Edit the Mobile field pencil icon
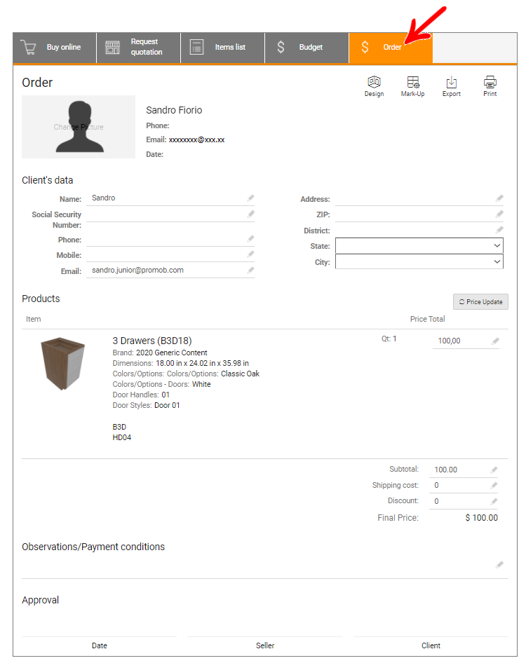This screenshot has width=526, height=663. [x=251, y=254]
